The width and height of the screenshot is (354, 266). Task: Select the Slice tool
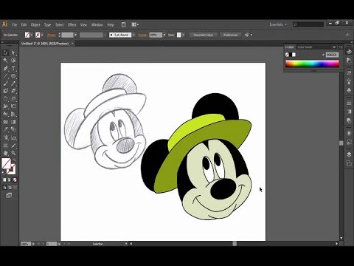(13, 146)
